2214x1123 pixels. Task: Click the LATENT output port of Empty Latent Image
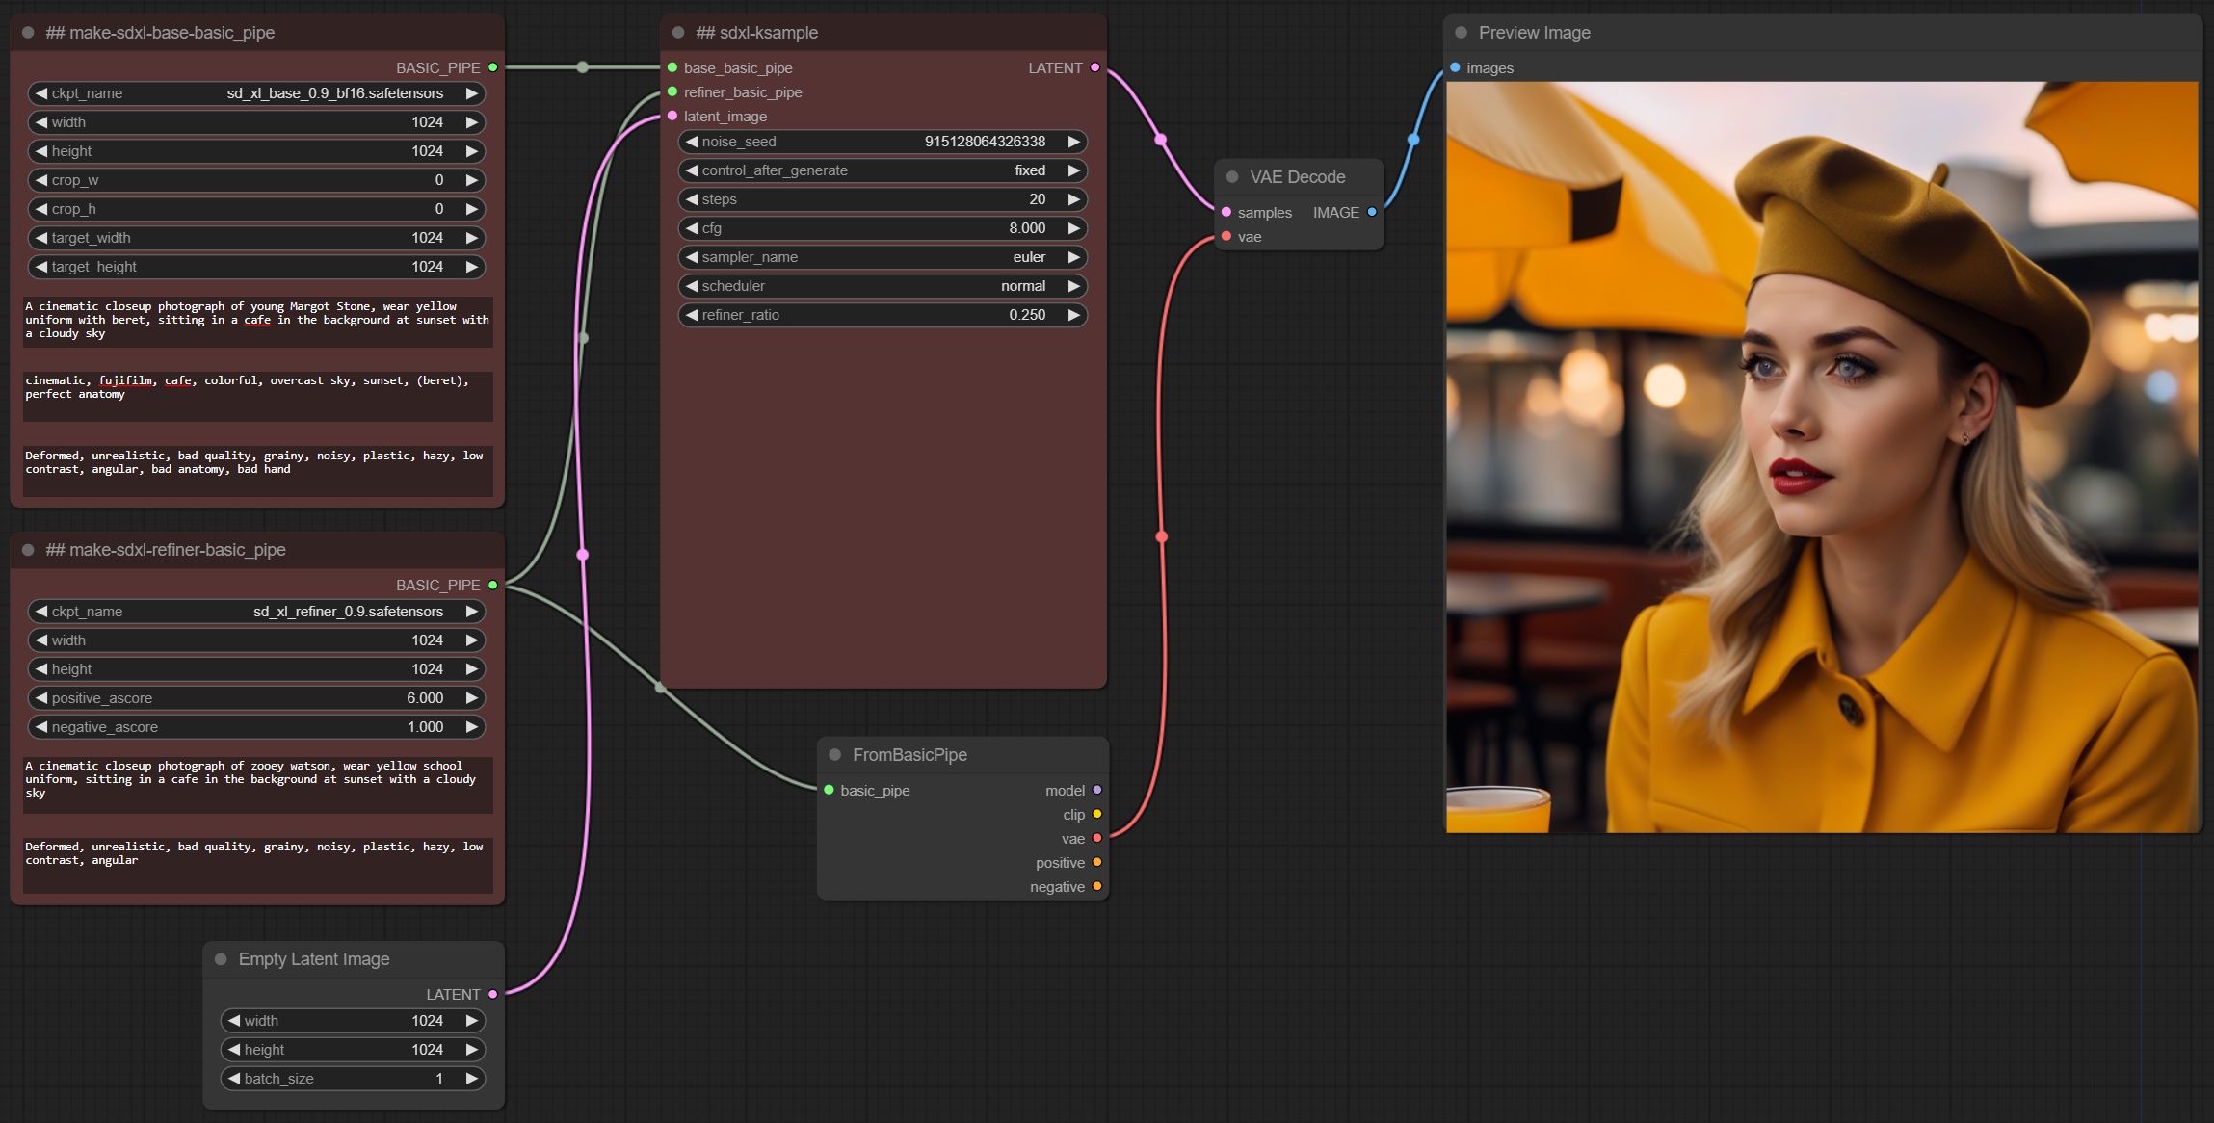pyautogui.click(x=492, y=994)
